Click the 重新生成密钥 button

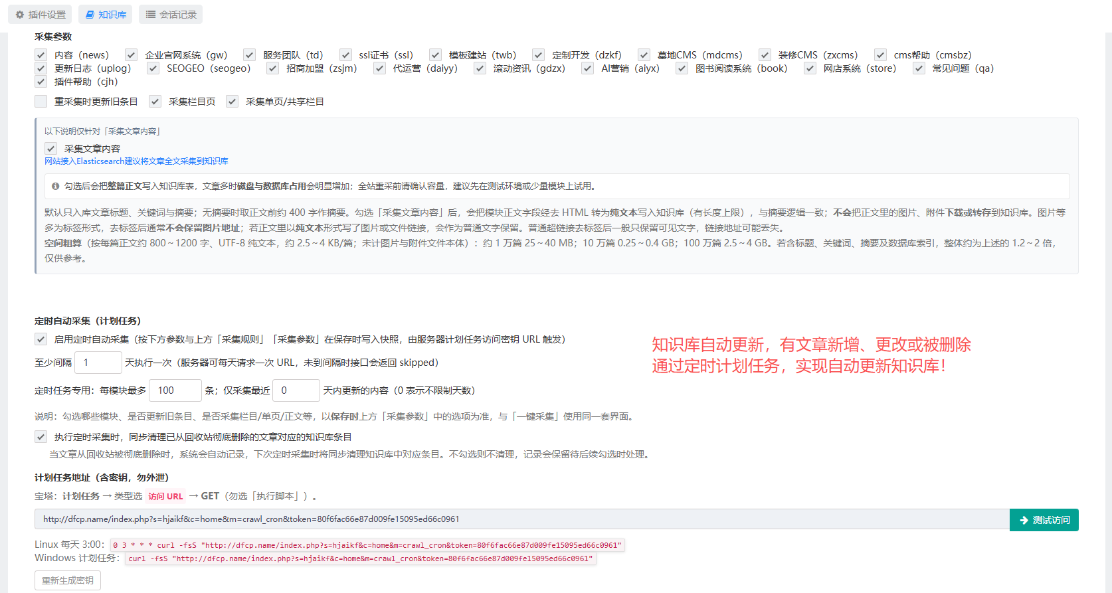pos(68,581)
